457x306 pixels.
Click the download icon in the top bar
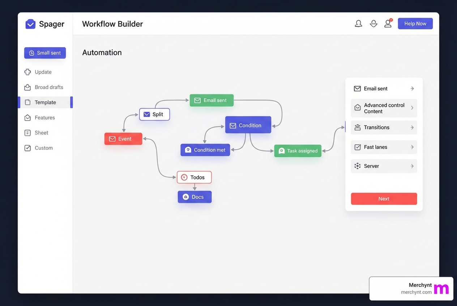pyautogui.click(x=373, y=23)
